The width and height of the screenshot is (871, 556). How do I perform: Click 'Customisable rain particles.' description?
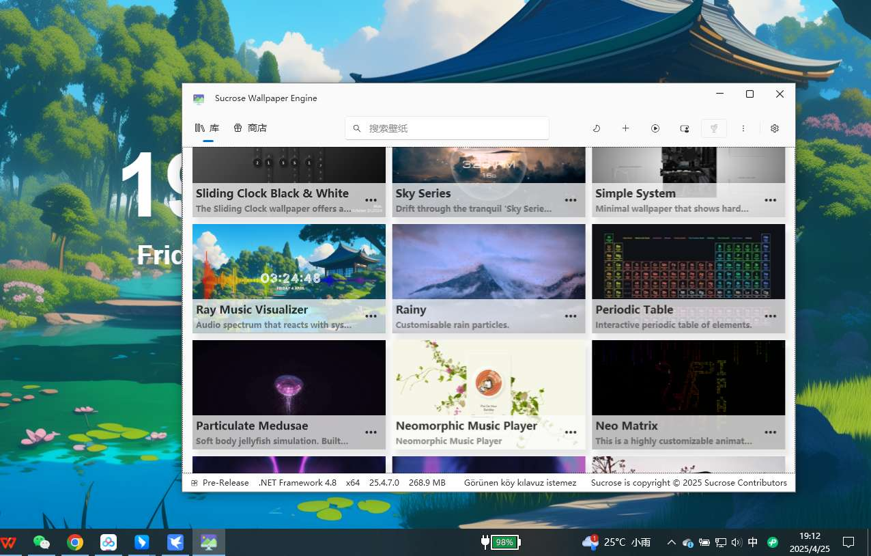(453, 325)
